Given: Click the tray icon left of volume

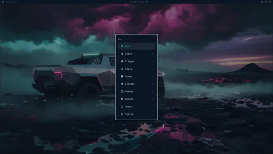Looking at the screenshot, I should point(262,2).
